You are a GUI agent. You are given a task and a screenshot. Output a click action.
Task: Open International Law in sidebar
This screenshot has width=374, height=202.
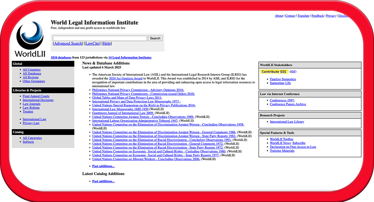(34, 119)
